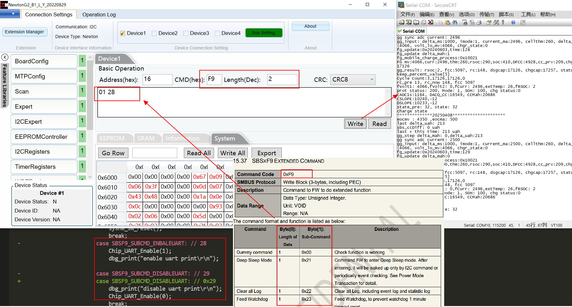Click the About button
Image resolution: width=572 pixels, height=307 pixels.
[x=310, y=26]
